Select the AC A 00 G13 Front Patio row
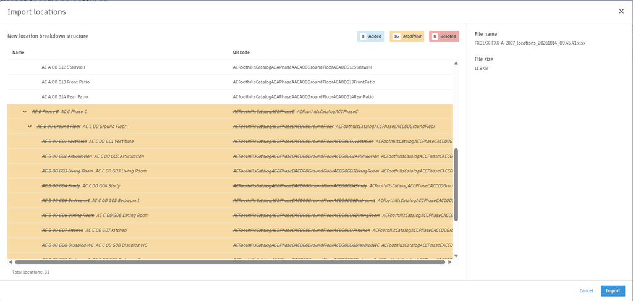Viewport: 633px width, 301px height. (230, 82)
